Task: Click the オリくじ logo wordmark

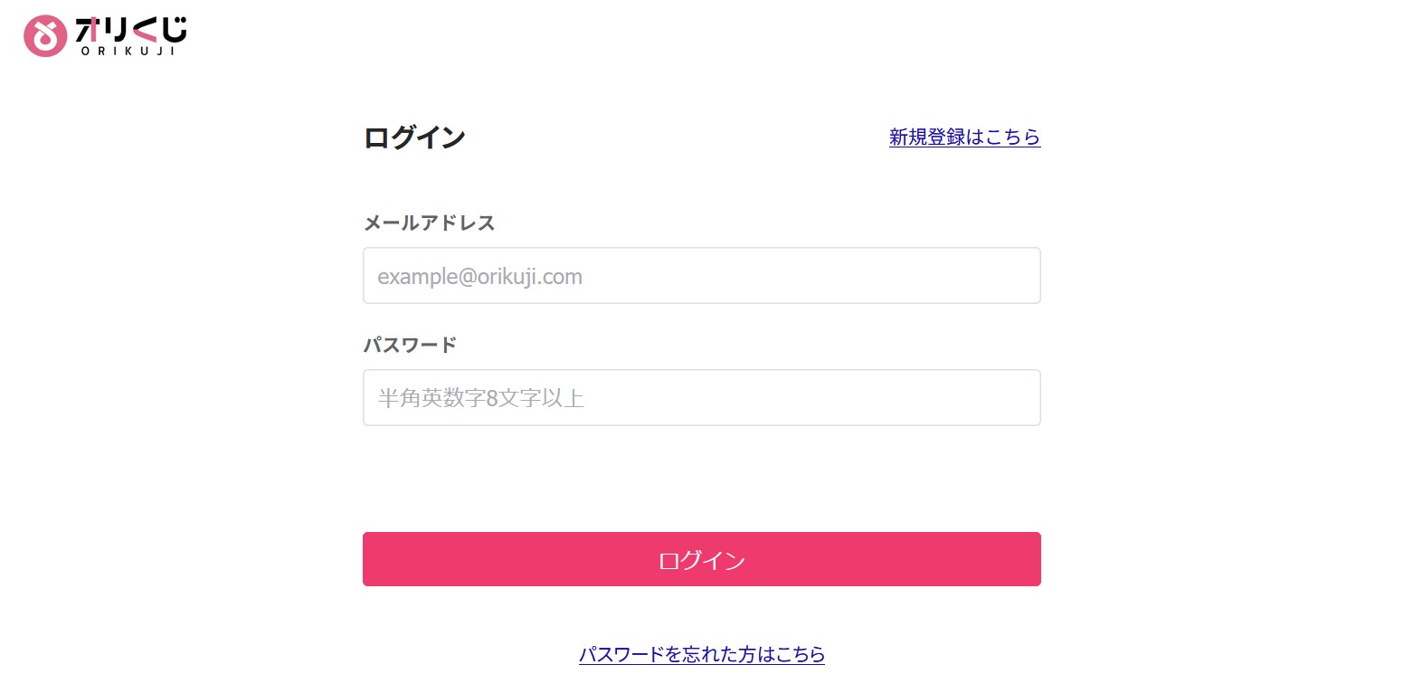Action: tap(131, 29)
